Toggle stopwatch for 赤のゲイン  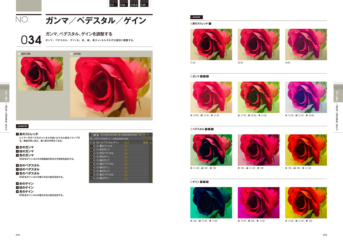[x=98, y=157]
